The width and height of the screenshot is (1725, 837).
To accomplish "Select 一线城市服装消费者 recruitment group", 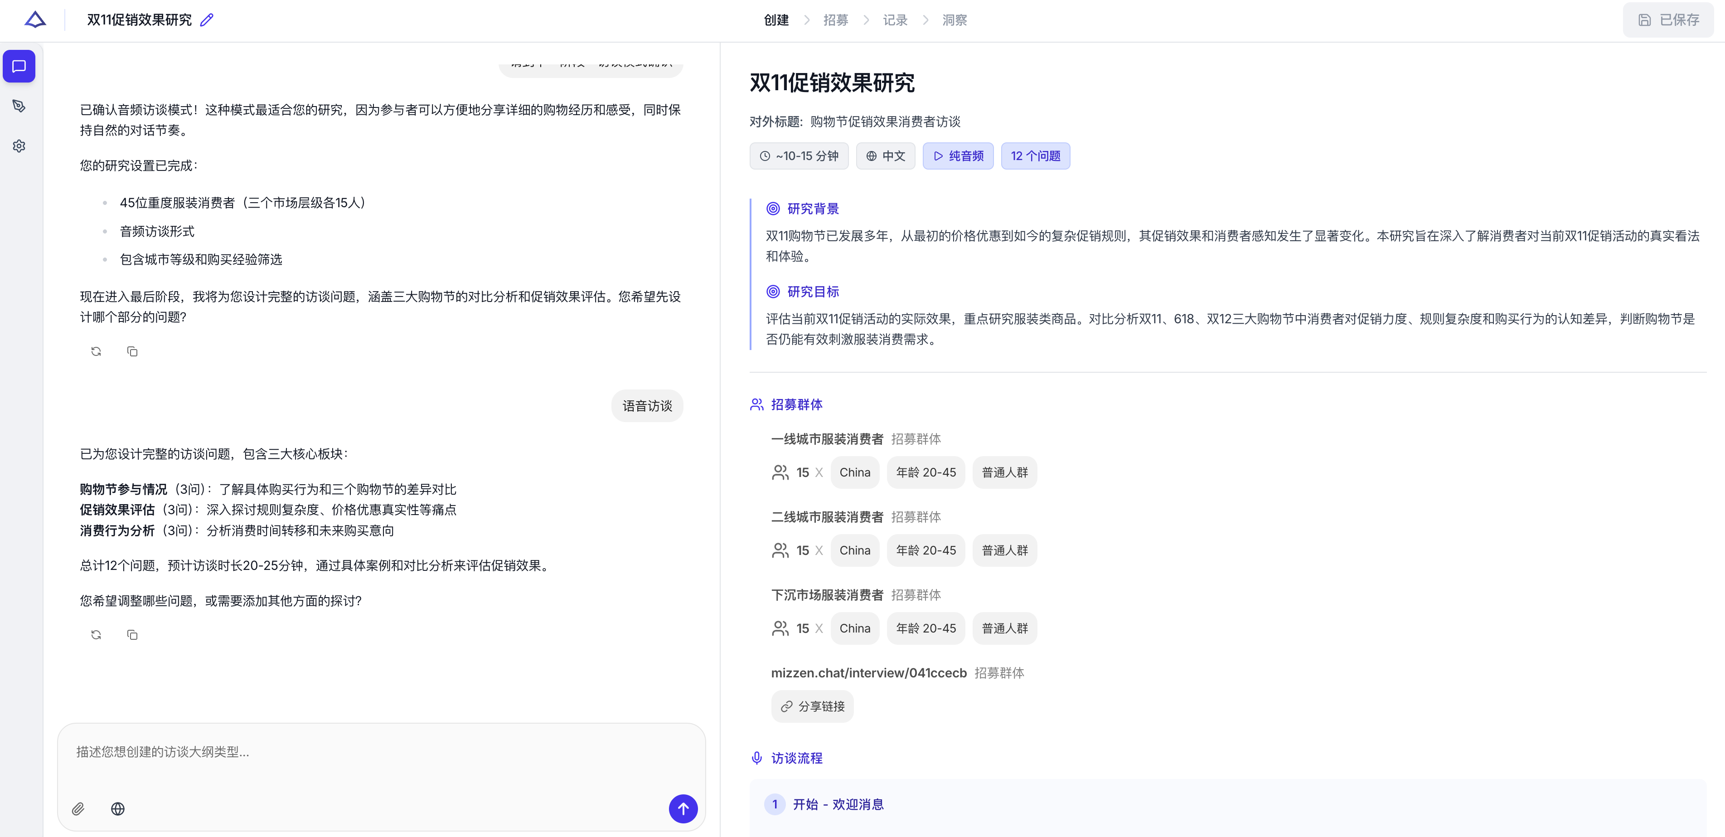I will click(827, 439).
